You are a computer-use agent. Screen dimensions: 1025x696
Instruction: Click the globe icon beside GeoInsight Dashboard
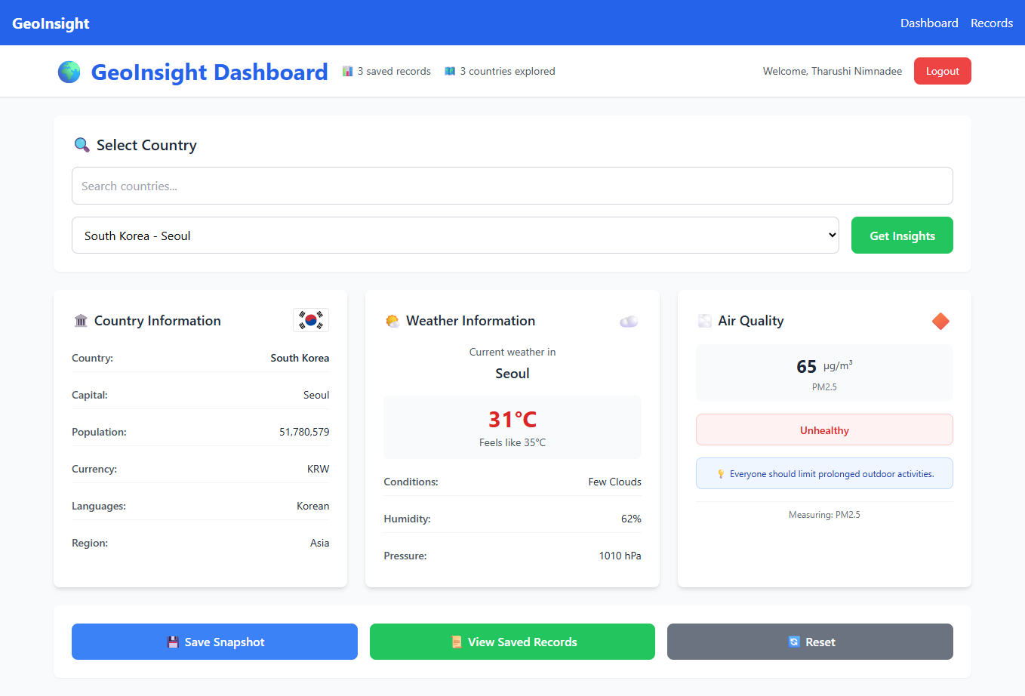click(69, 72)
